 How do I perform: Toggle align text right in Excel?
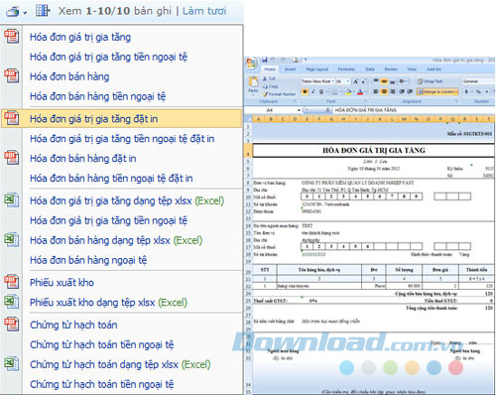(392, 91)
